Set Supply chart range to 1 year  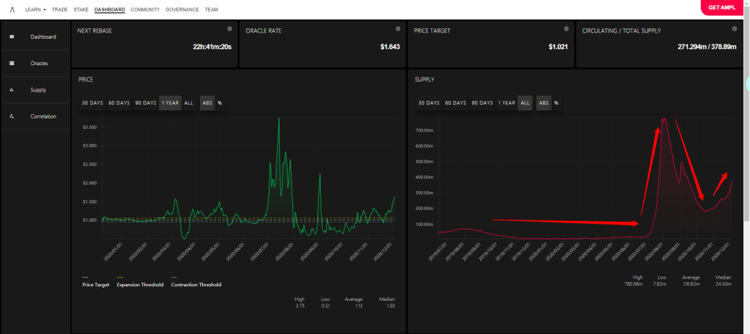(x=506, y=103)
